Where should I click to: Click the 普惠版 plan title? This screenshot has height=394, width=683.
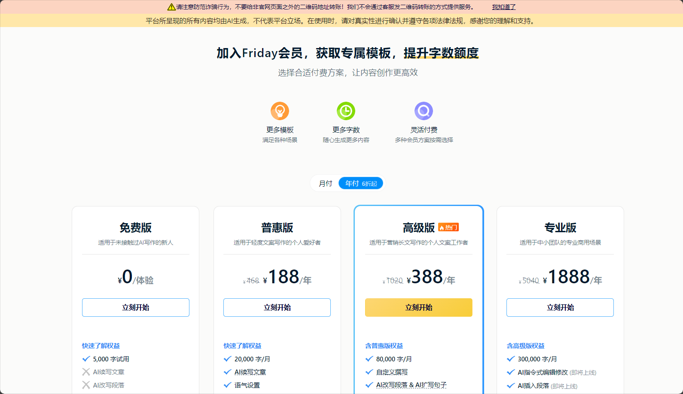[x=277, y=227]
